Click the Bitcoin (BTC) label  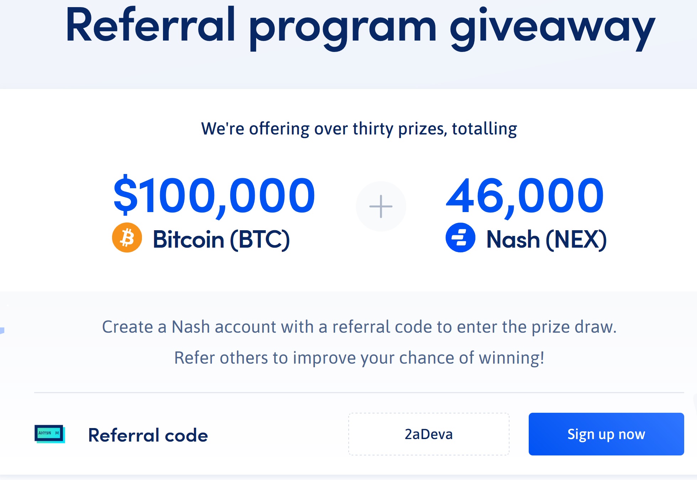click(x=221, y=239)
